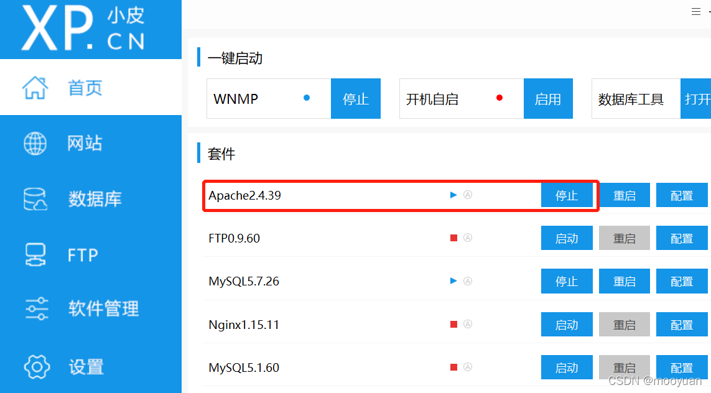Click the XP.CN 小皮 logo
Viewport: 711px width, 393px height.
83,28
